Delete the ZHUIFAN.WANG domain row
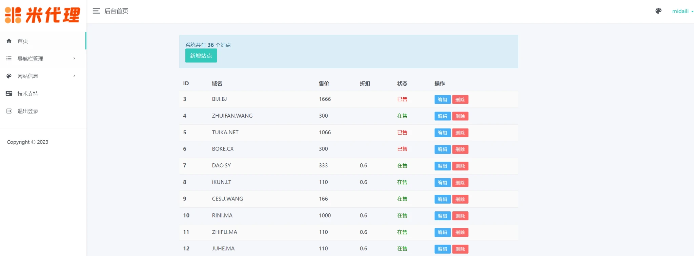This screenshot has width=694, height=256. (x=460, y=116)
